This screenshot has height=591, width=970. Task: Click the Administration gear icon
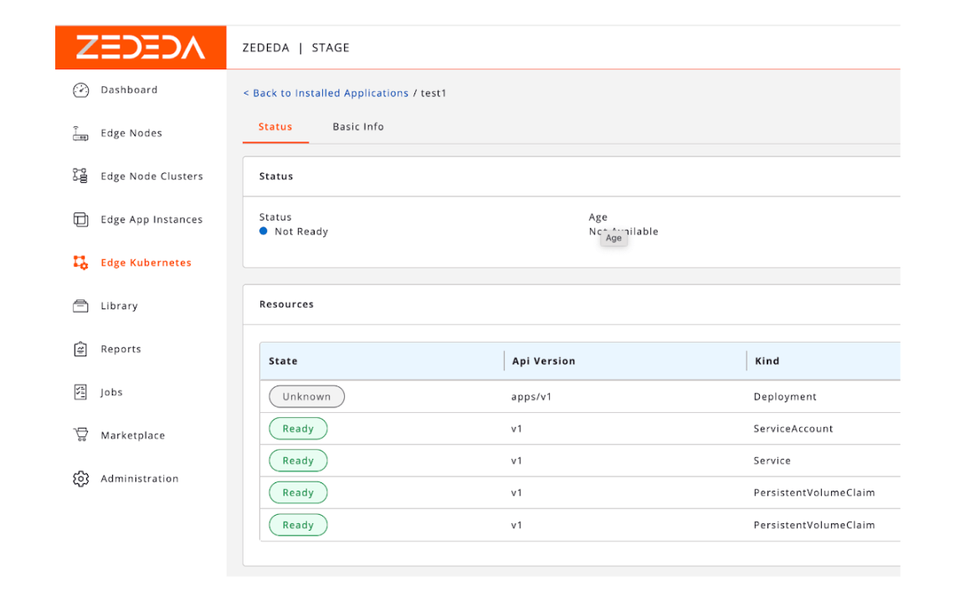point(80,479)
